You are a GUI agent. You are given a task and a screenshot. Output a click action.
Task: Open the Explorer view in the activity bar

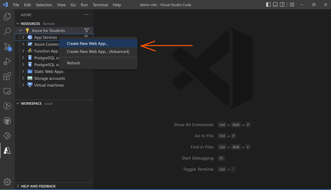pyautogui.click(x=7, y=16)
